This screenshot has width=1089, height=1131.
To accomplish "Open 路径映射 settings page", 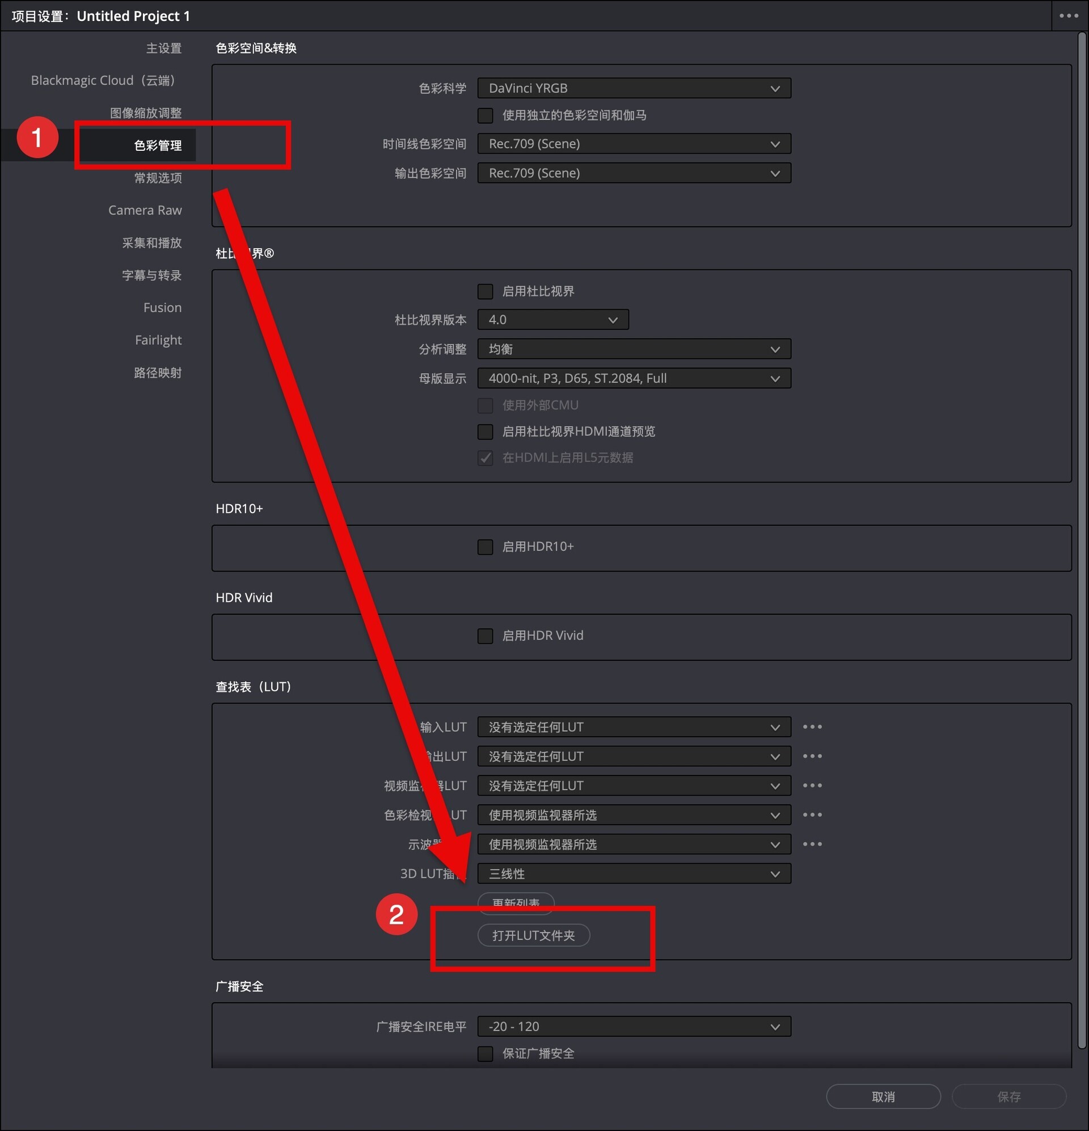I will [158, 373].
